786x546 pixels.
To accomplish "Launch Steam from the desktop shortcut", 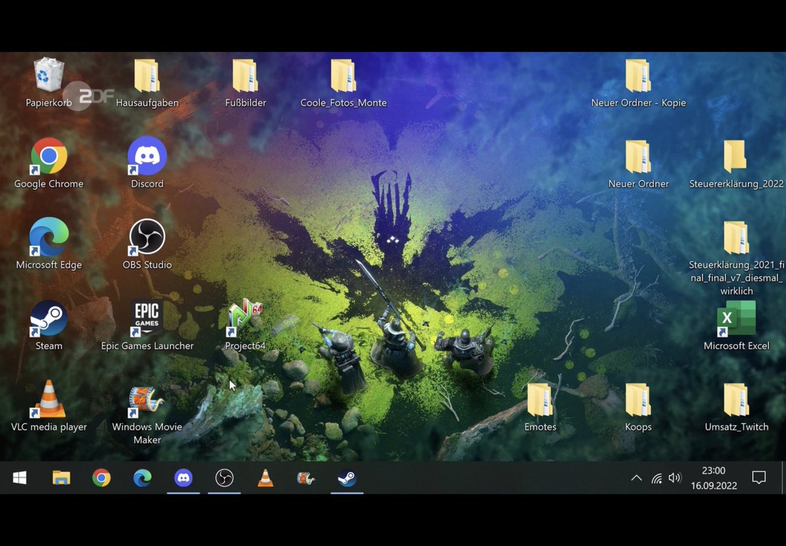I will (x=49, y=318).
